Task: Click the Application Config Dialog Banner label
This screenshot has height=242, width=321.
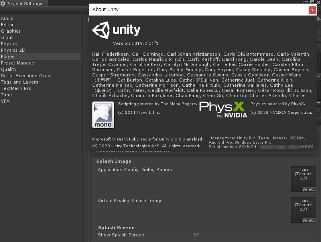Action: tap(135, 170)
